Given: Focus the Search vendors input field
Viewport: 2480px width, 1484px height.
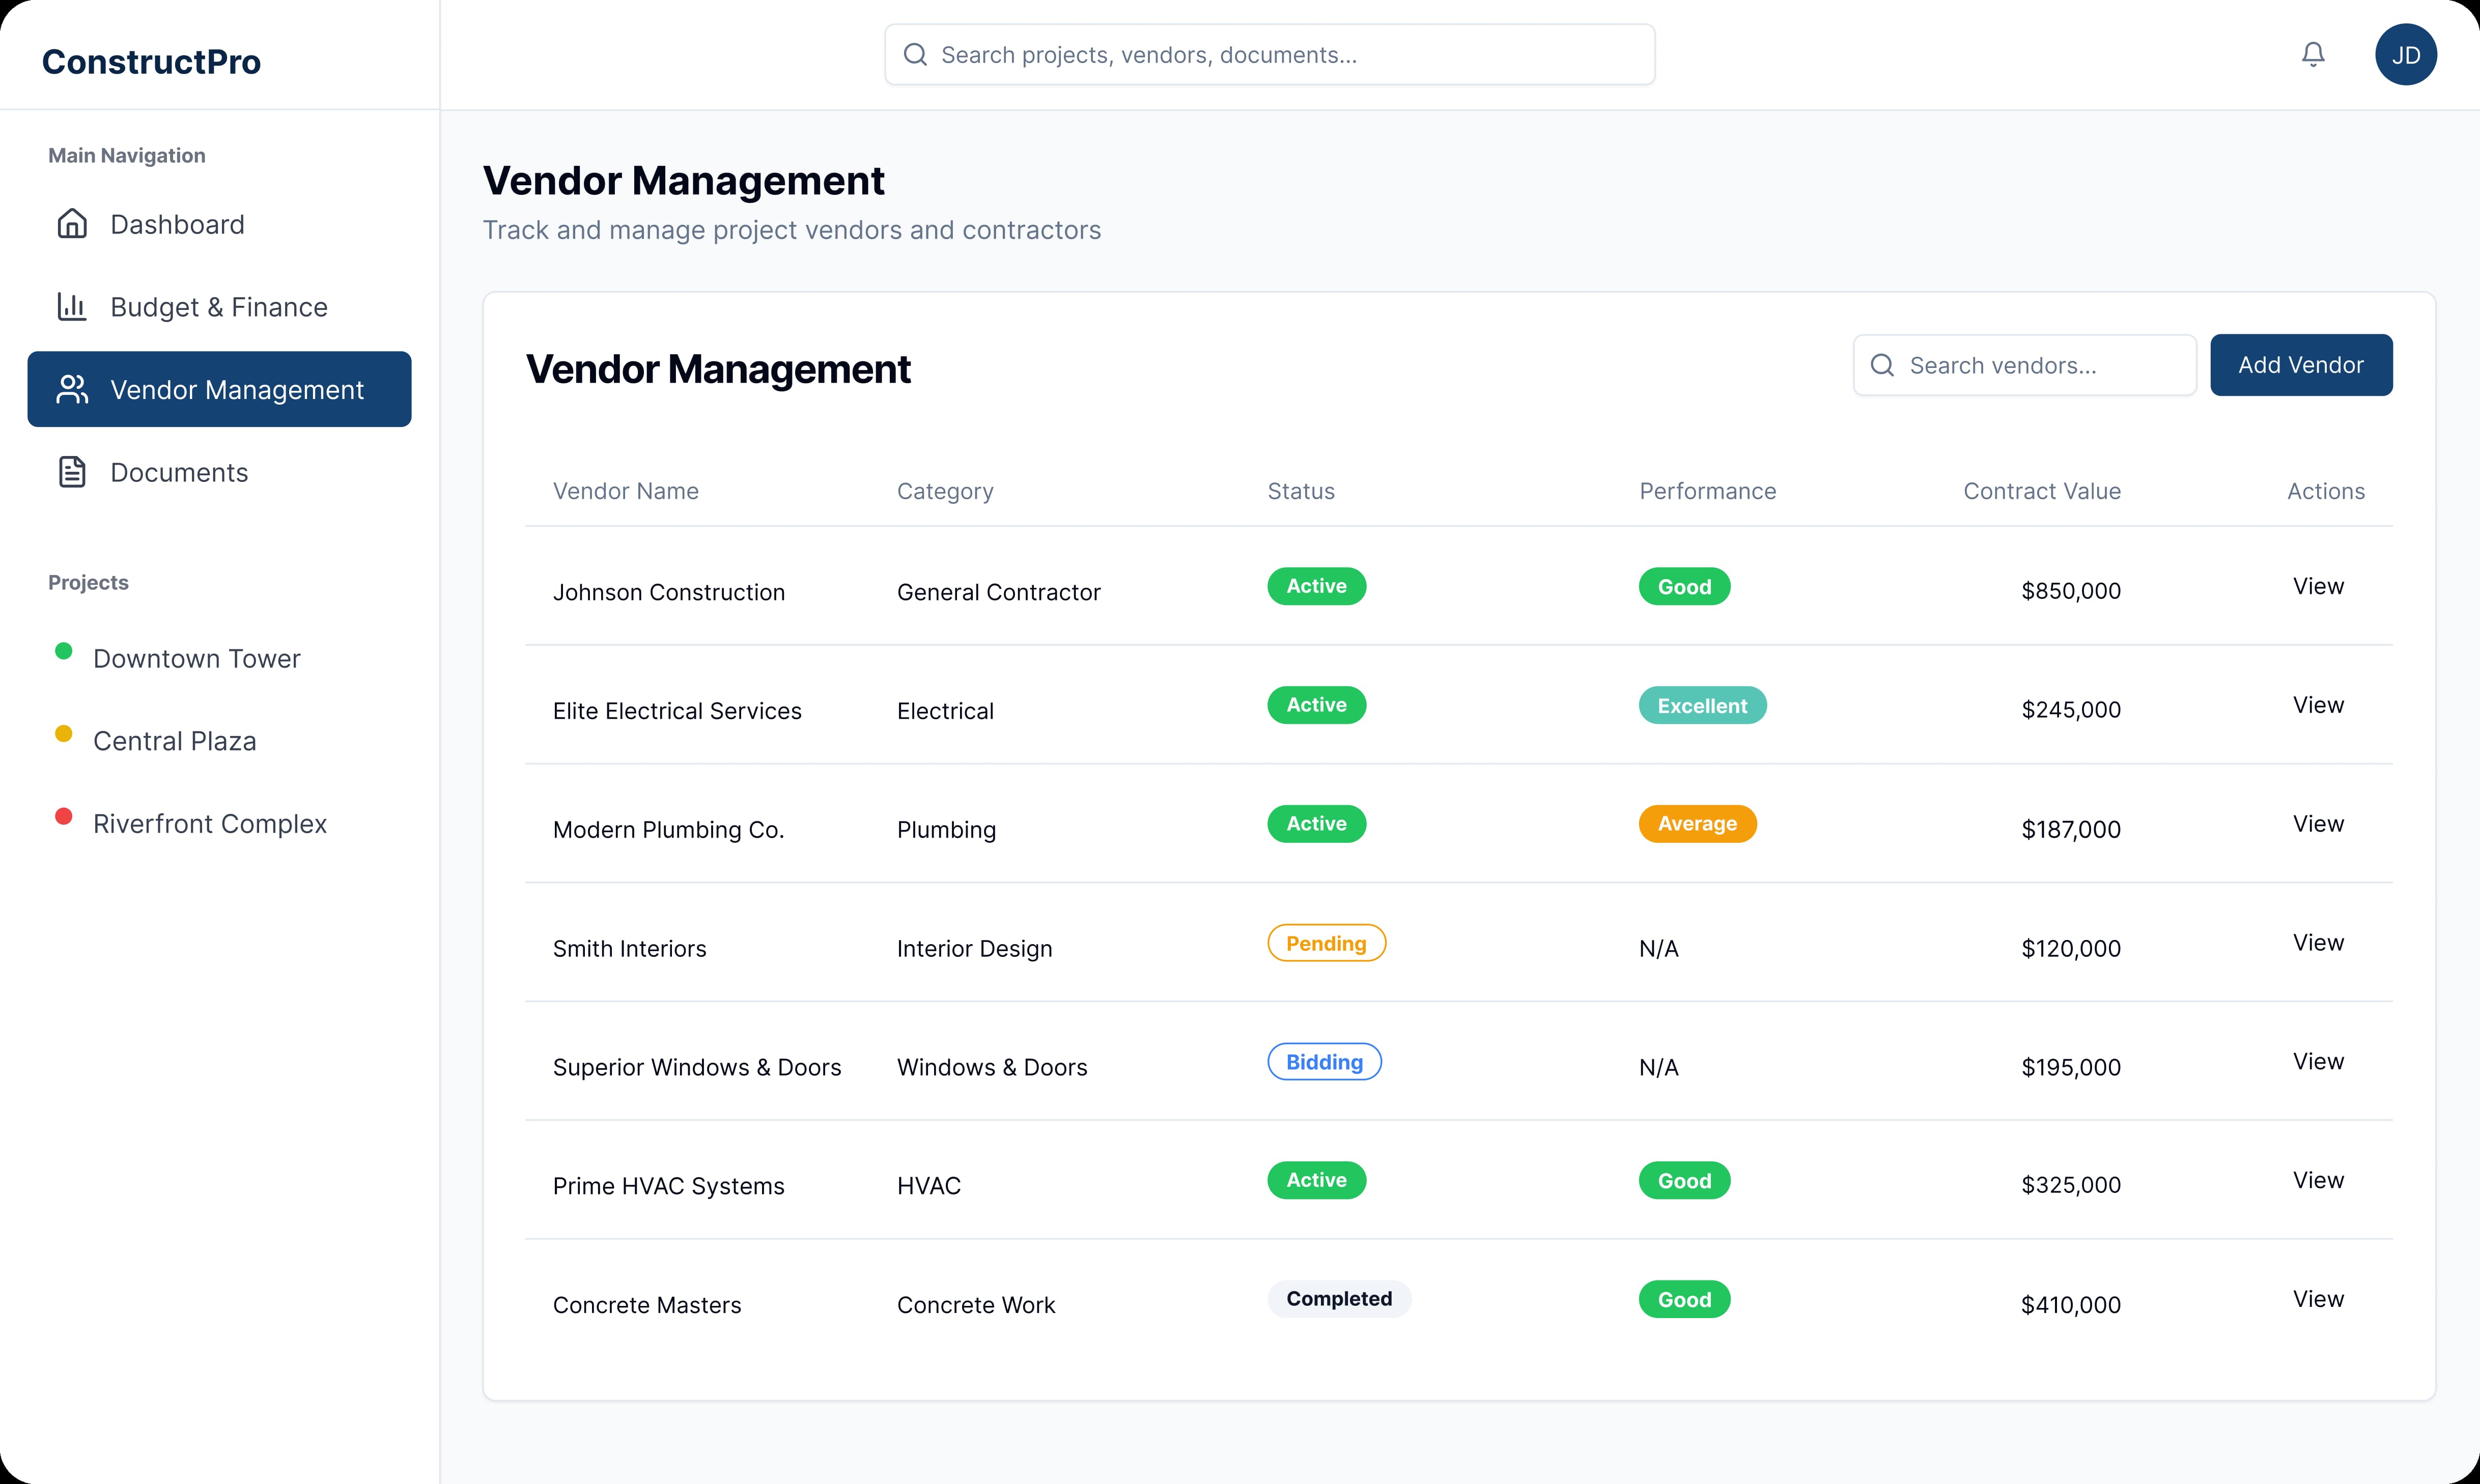Looking at the screenshot, I should pyautogui.click(x=2040, y=365).
